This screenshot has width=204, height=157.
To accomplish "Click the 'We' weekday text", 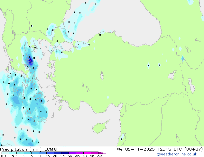I will pyautogui.click(x=120, y=149).
